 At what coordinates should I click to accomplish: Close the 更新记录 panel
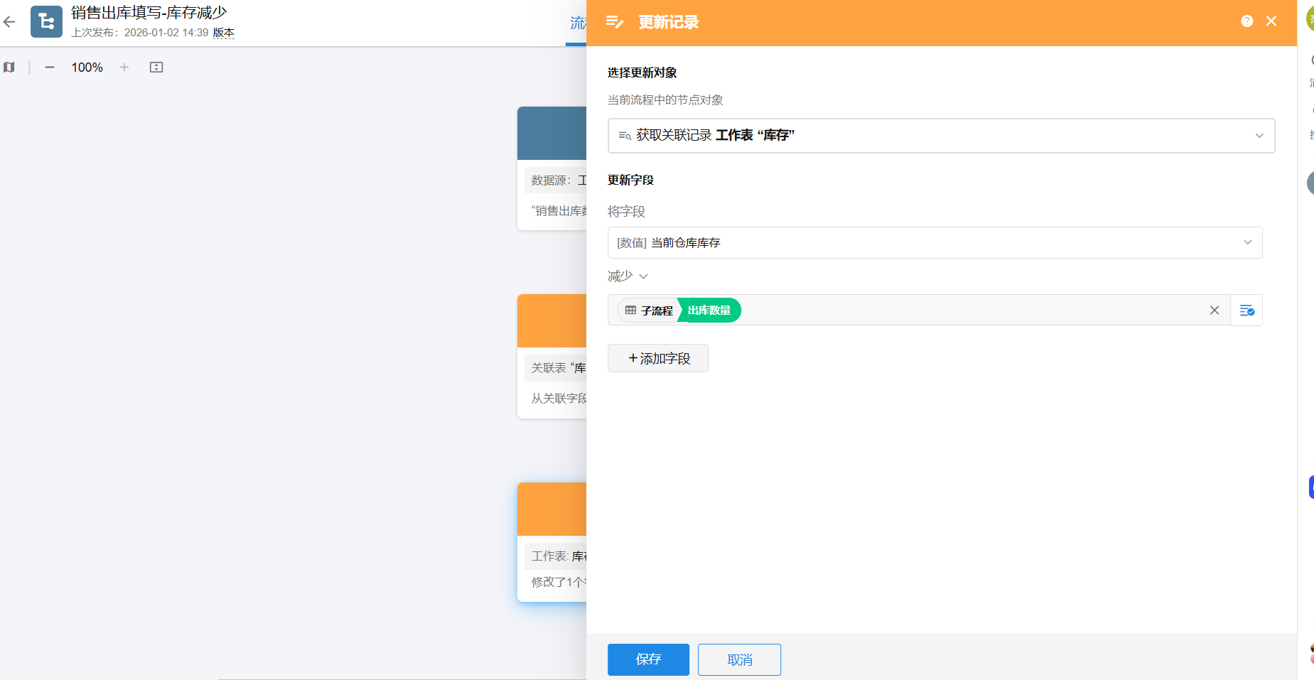(x=1271, y=21)
